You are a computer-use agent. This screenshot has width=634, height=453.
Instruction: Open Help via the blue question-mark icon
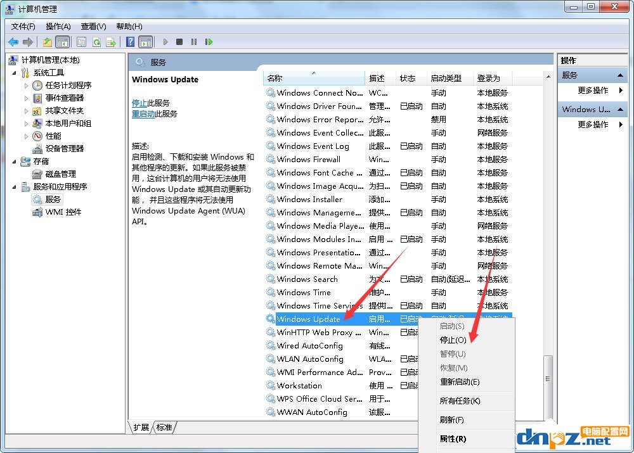click(130, 42)
